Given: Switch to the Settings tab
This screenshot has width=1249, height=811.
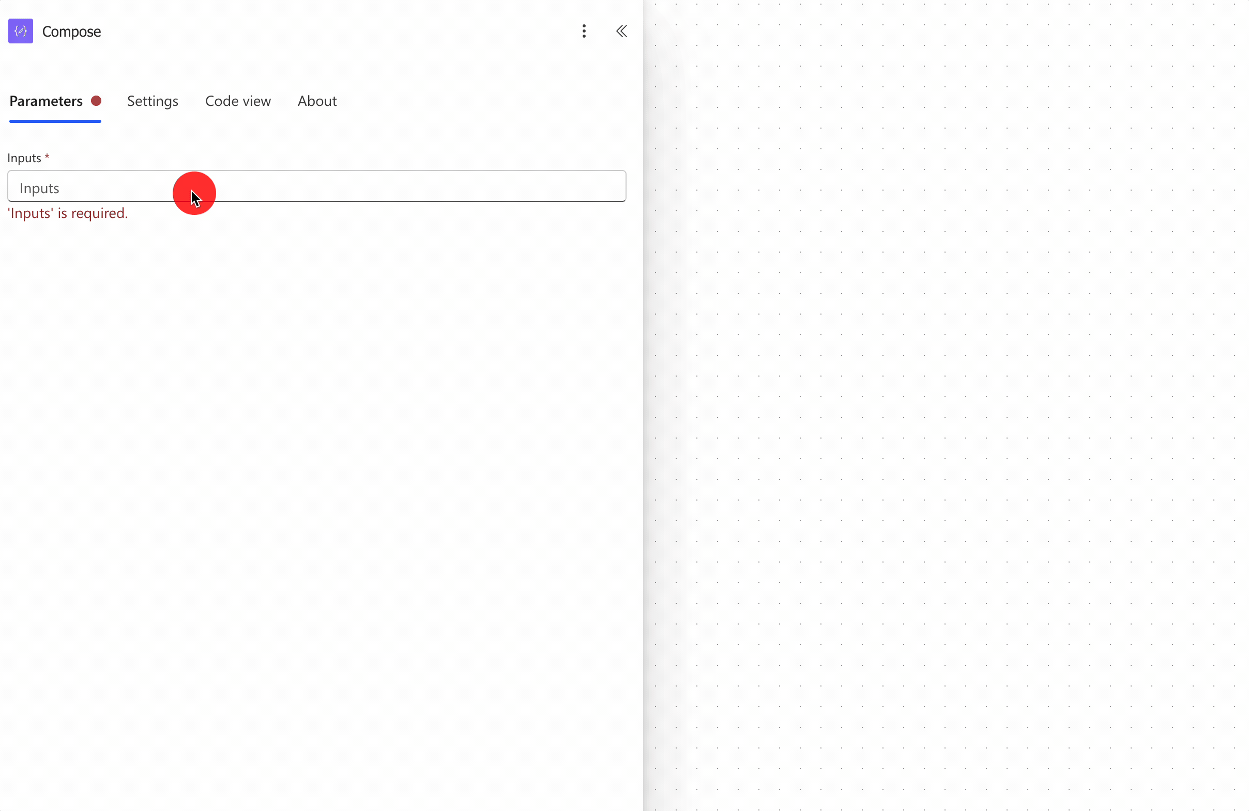Looking at the screenshot, I should (x=152, y=101).
